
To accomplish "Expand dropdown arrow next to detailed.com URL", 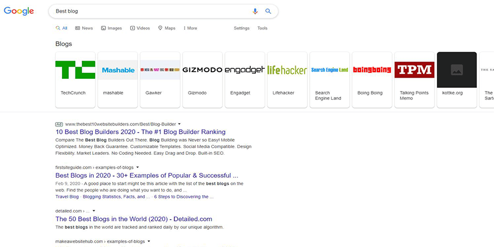I will pos(94,211).
